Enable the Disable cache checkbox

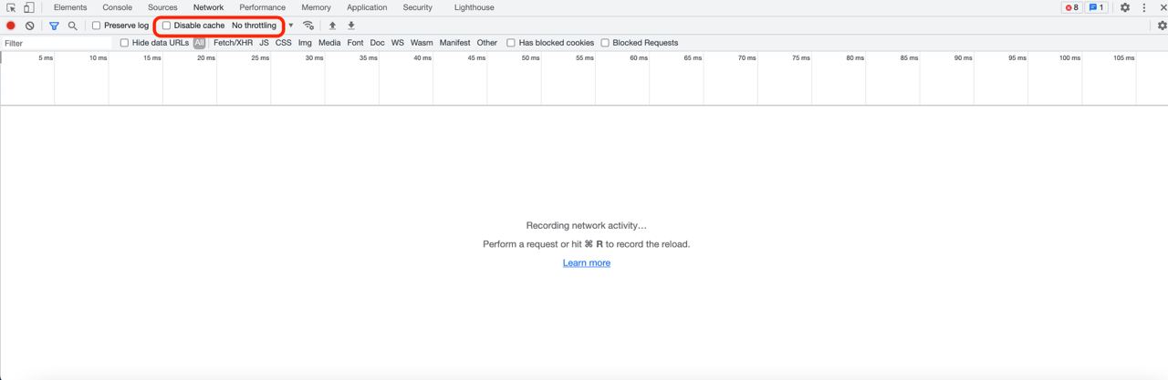tap(167, 26)
